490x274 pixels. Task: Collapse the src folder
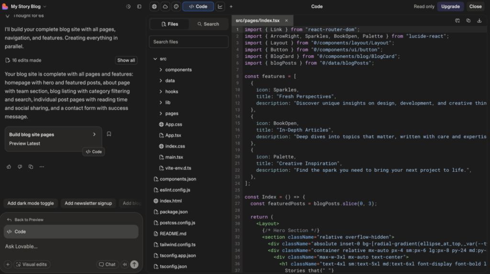point(163,59)
